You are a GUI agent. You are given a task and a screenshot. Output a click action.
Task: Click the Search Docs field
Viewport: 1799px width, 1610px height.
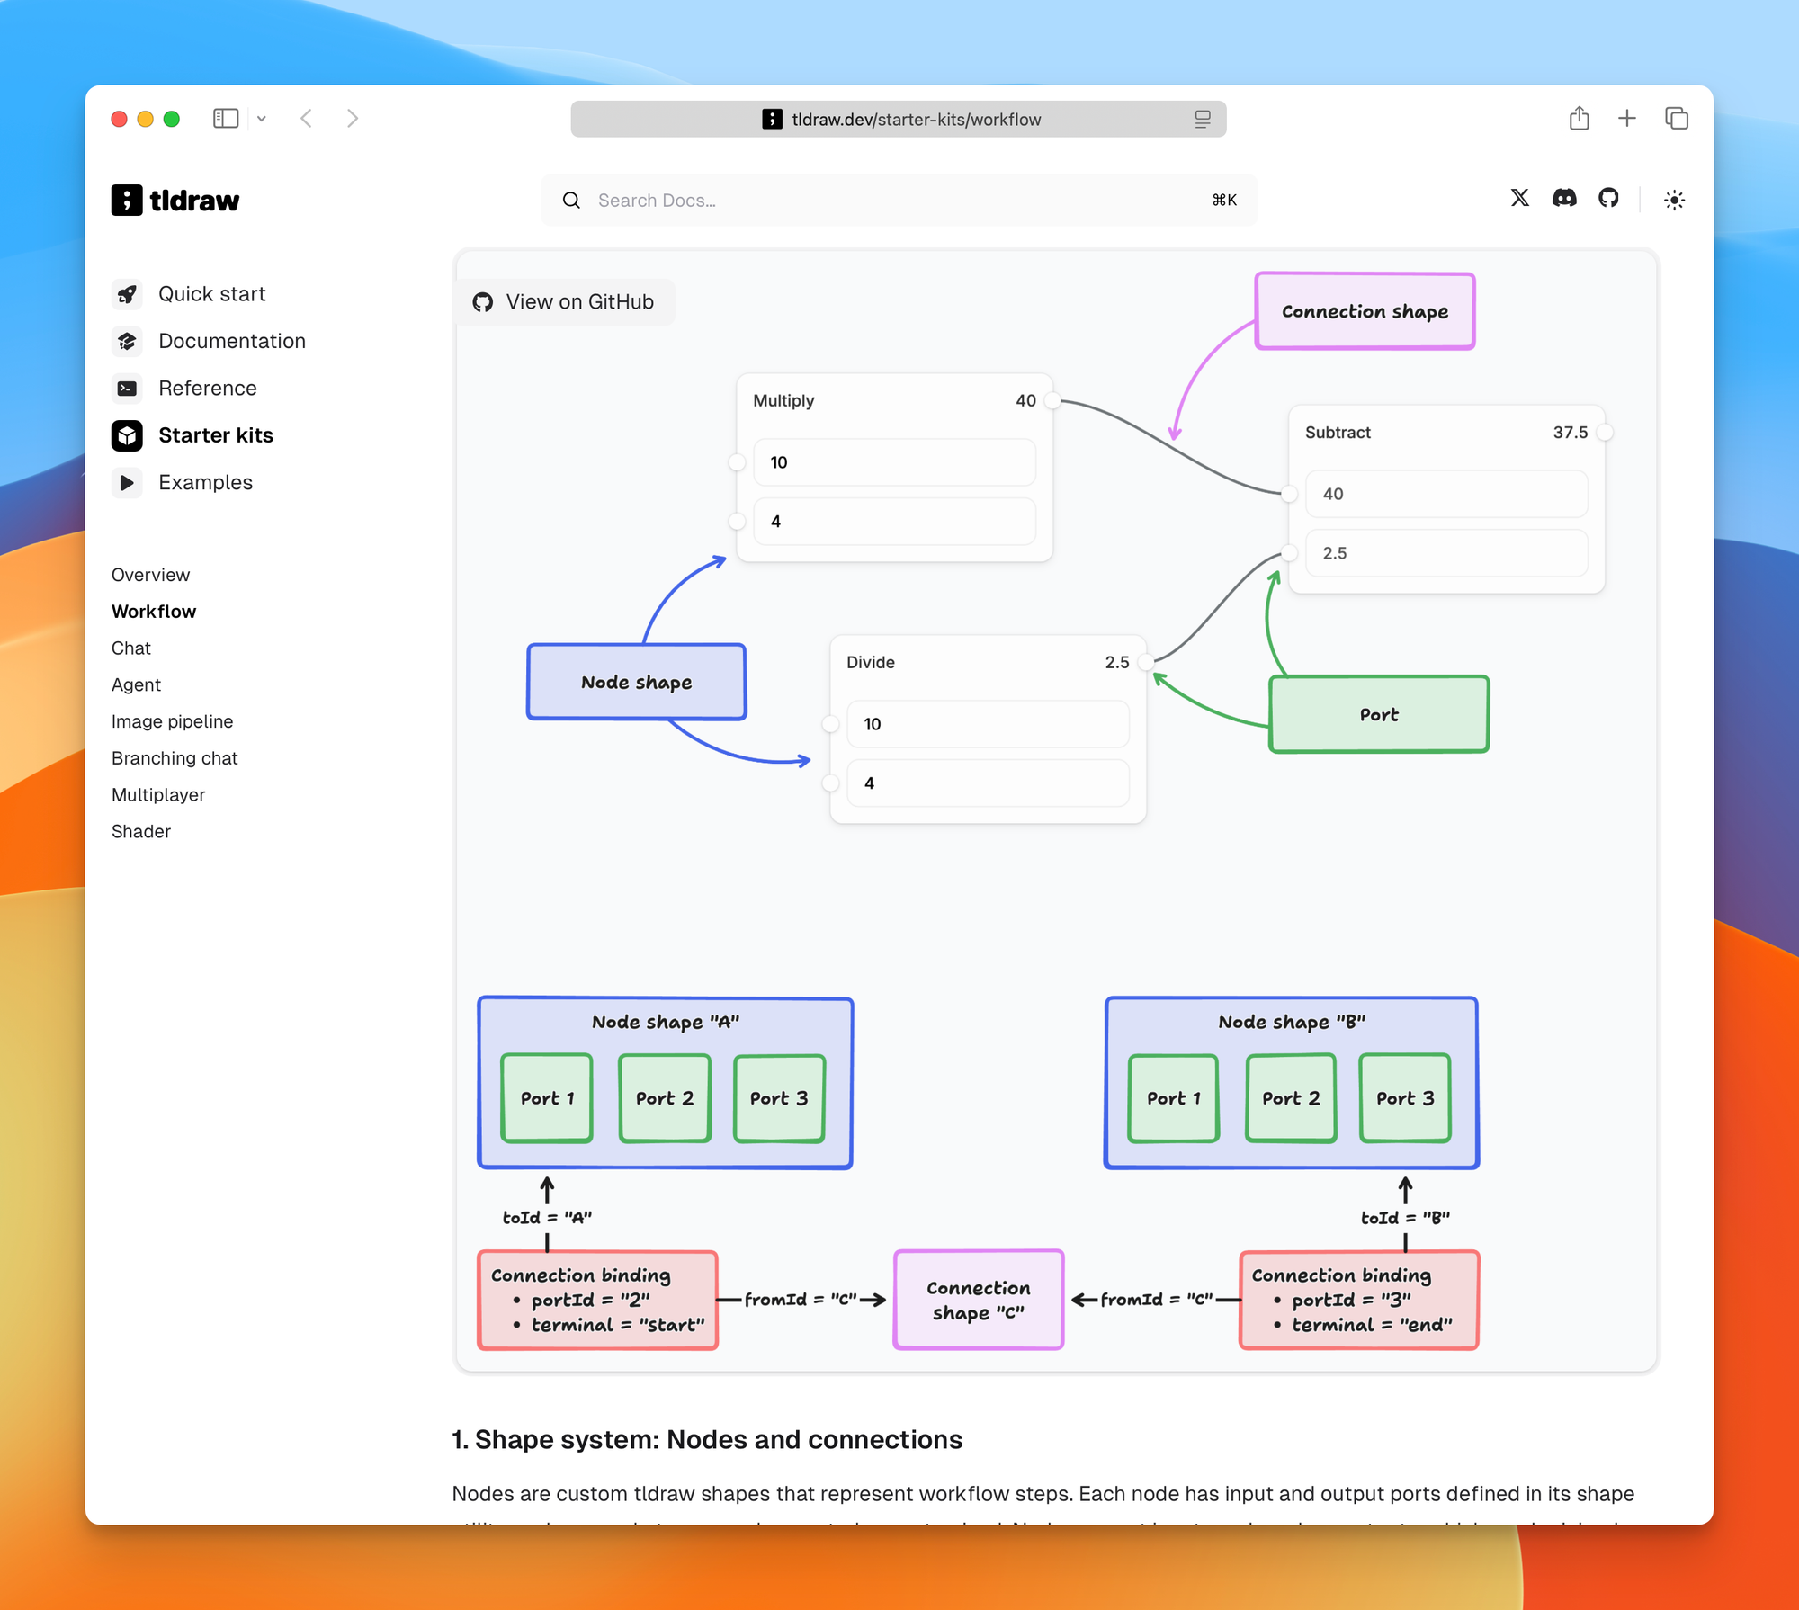(899, 200)
